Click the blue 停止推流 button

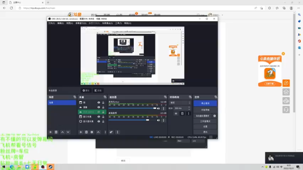pos(205,103)
